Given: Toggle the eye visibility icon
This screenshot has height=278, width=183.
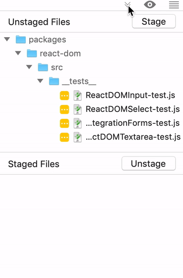Looking at the screenshot, I should (x=150, y=5).
